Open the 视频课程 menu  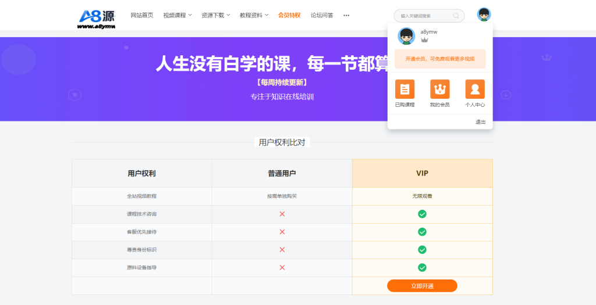coord(175,15)
